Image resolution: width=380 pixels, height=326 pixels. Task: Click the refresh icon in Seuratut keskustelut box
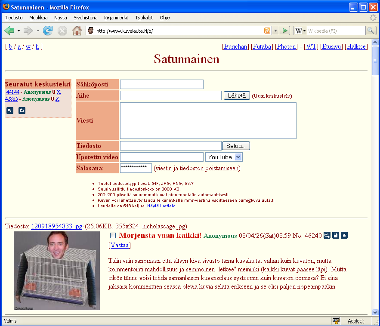tap(22, 111)
